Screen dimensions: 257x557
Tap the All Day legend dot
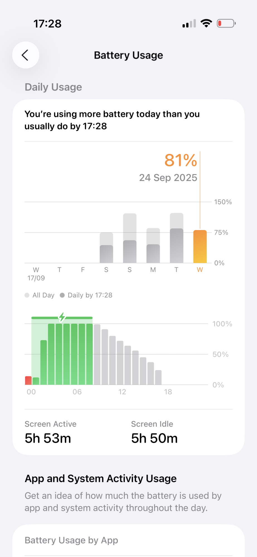point(27,295)
